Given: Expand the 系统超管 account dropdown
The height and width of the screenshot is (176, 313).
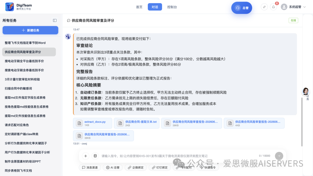Looking at the screenshot, I should 305,7.
